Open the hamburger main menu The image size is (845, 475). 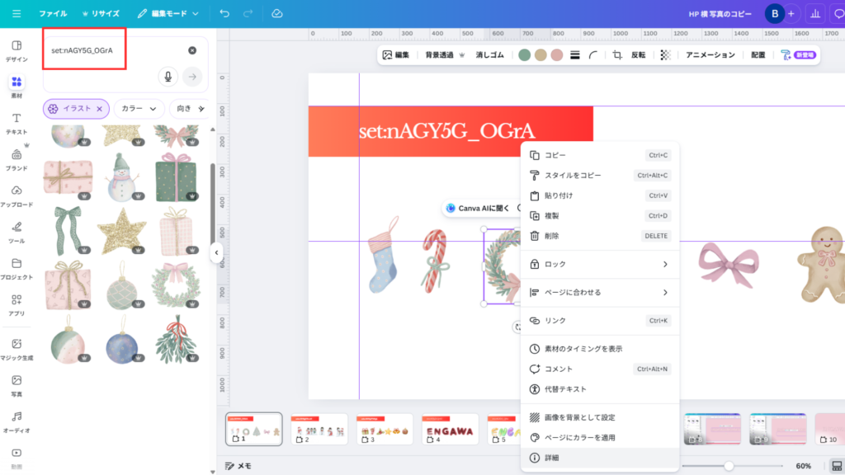17,13
